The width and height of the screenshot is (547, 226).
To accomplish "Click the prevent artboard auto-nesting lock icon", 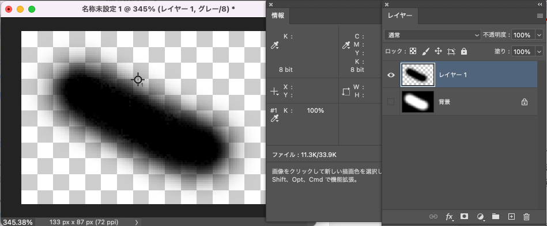I will [x=451, y=52].
